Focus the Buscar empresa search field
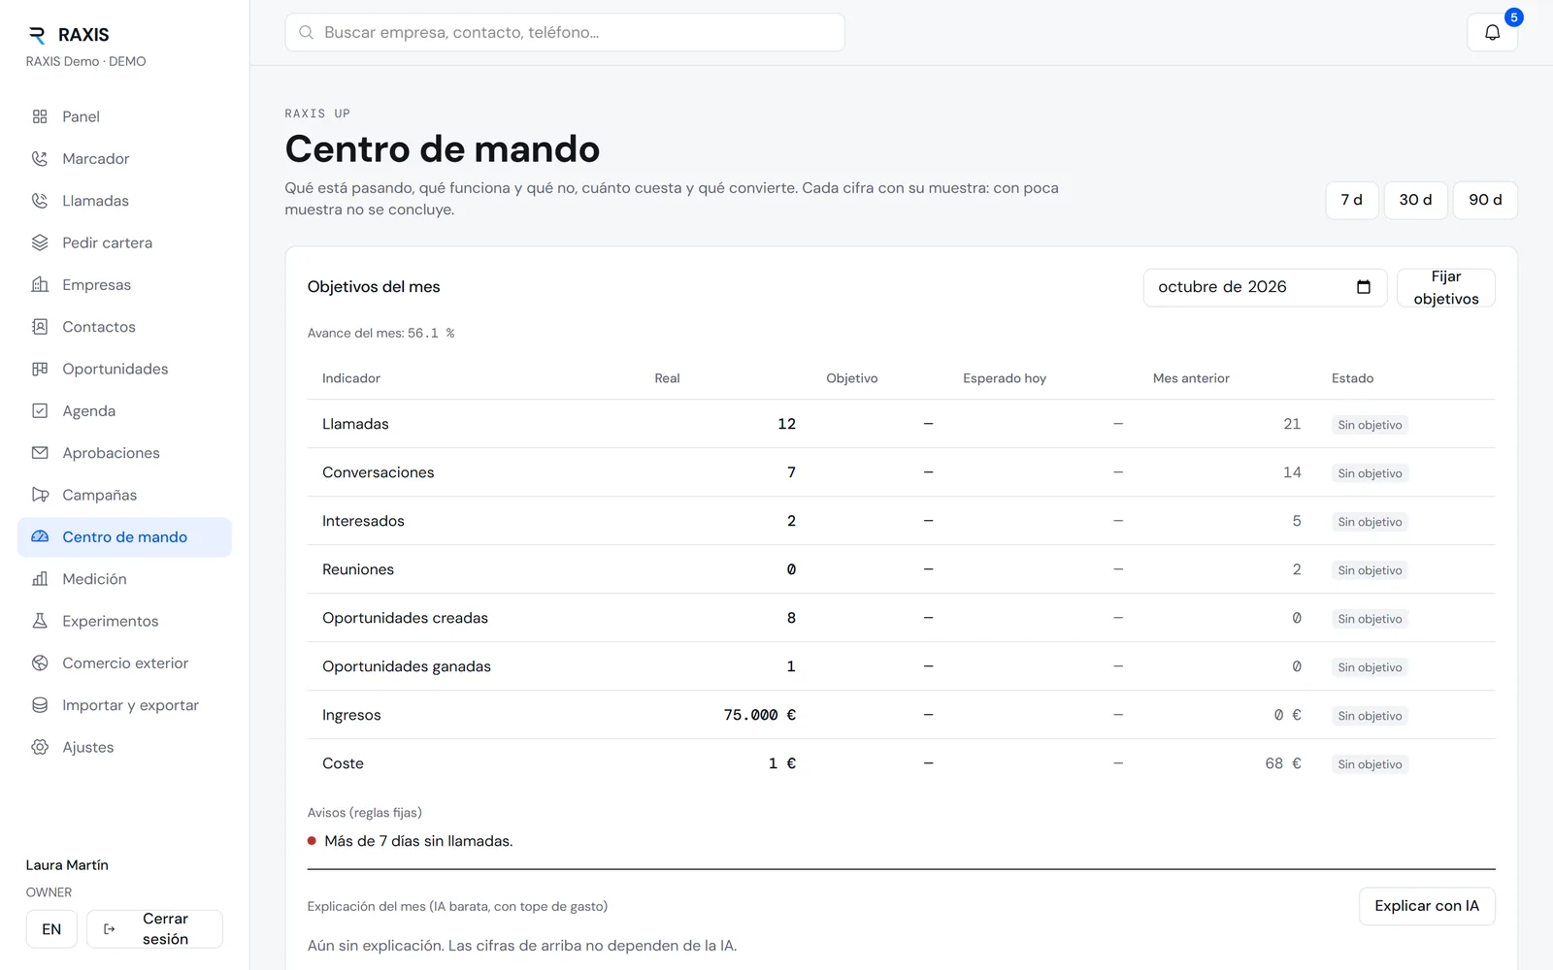The width and height of the screenshot is (1553, 970). (565, 32)
